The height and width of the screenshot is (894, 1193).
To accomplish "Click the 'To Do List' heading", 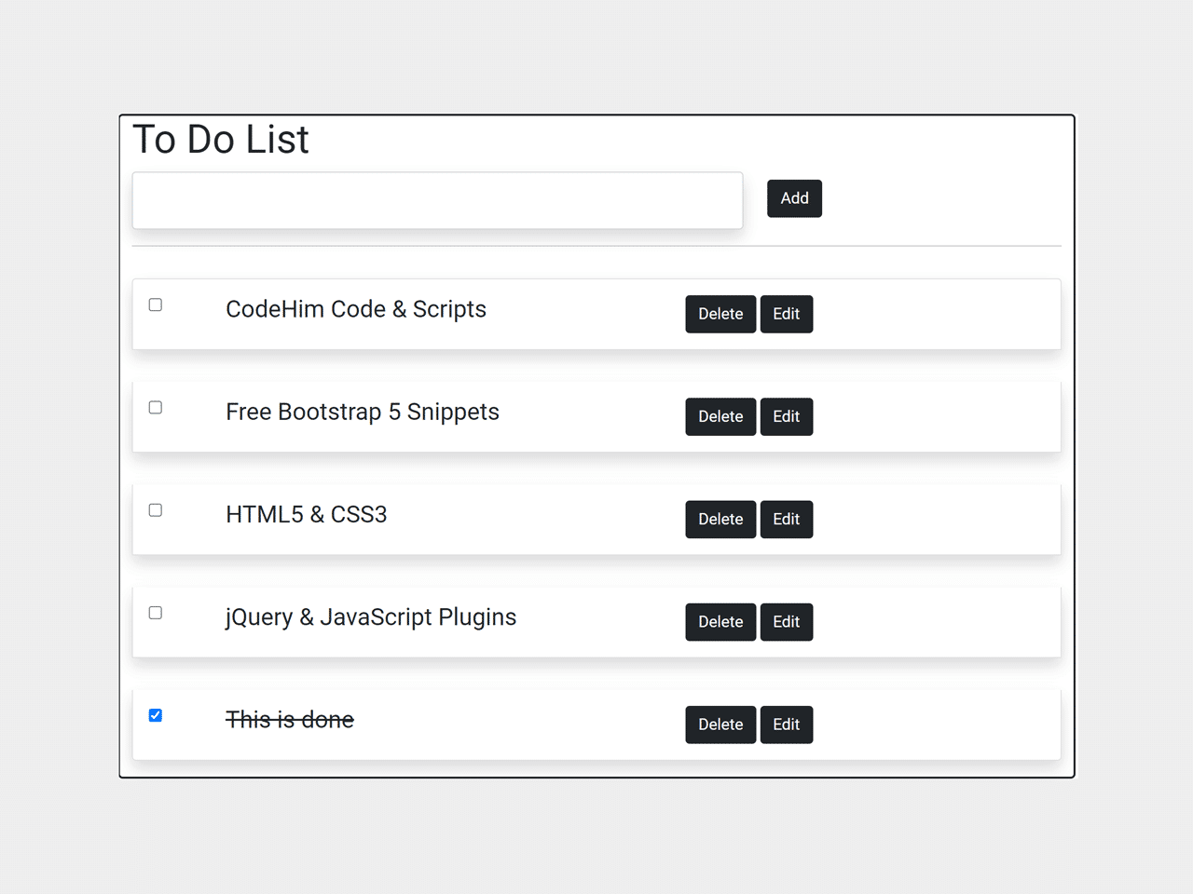I will [x=221, y=140].
